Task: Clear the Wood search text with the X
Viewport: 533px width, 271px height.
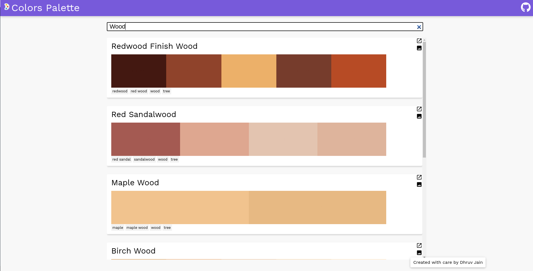Action: click(x=419, y=27)
